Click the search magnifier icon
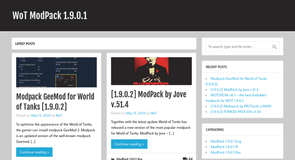This screenshot has width=295, height=160. click(274, 47)
